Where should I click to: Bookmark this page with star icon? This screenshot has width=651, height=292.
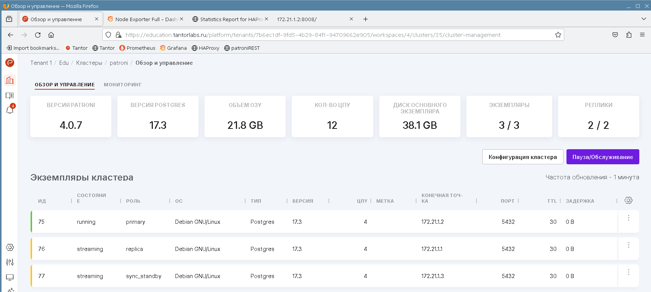558,35
